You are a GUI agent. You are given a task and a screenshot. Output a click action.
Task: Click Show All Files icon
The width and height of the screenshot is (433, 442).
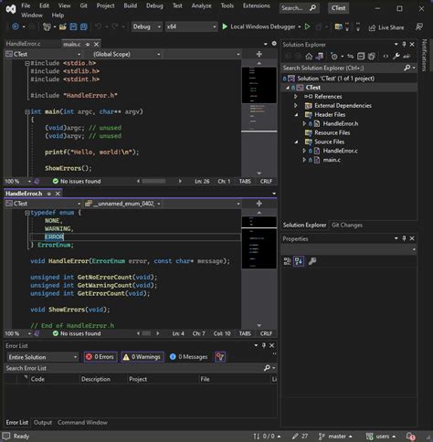coord(372,57)
